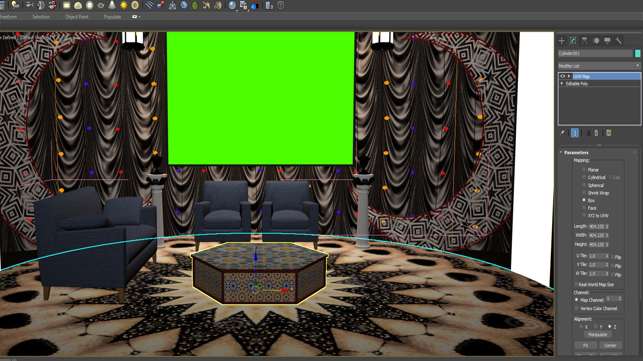
Task: Open the ribbon options dropdown arrow
Action: pos(140,17)
